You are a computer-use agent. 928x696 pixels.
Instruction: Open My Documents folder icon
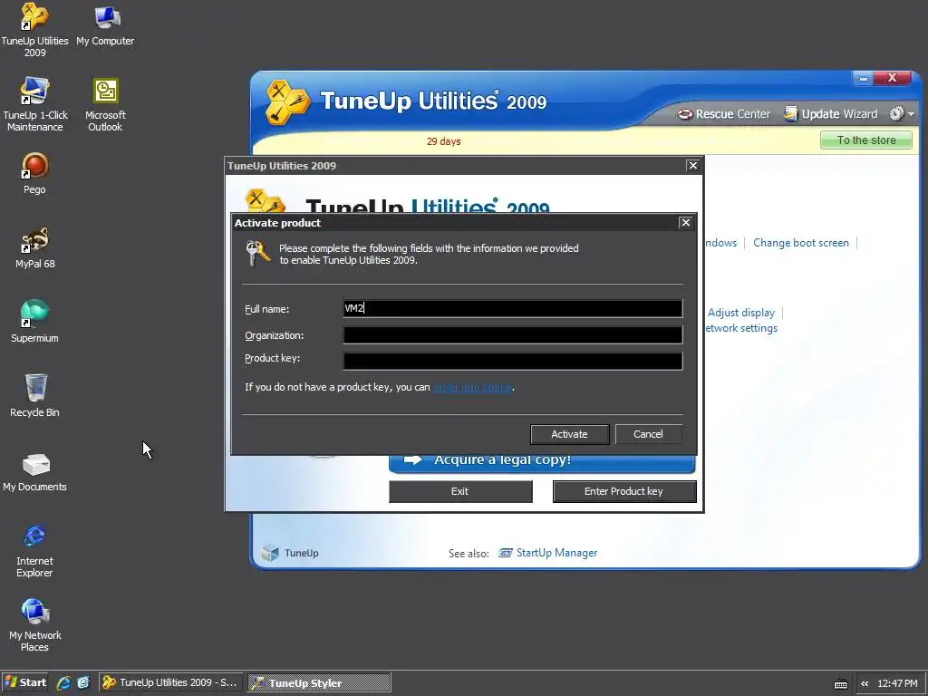pyautogui.click(x=34, y=470)
